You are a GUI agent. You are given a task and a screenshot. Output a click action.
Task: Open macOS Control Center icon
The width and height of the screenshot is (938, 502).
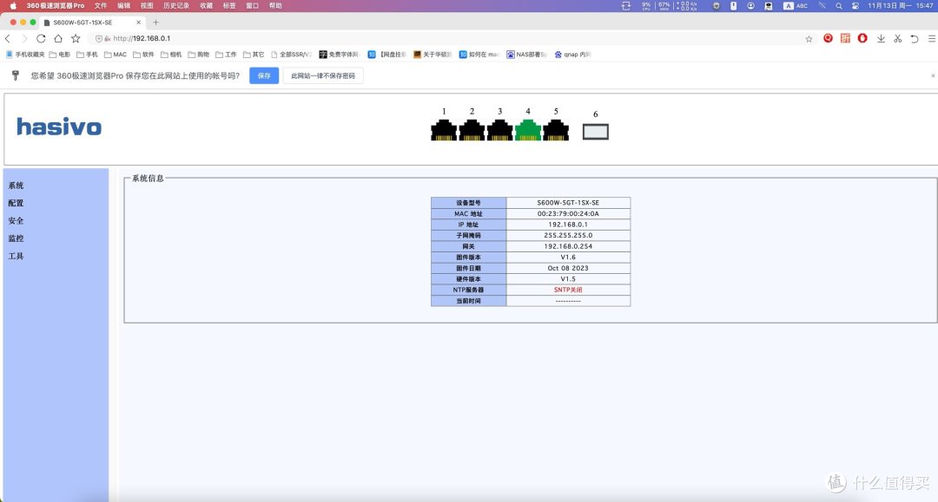(x=855, y=6)
